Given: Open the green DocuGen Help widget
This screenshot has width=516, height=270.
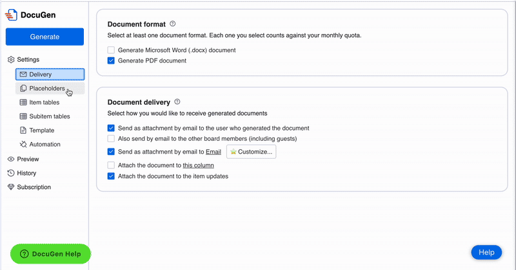Looking at the screenshot, I should point(51,254).
